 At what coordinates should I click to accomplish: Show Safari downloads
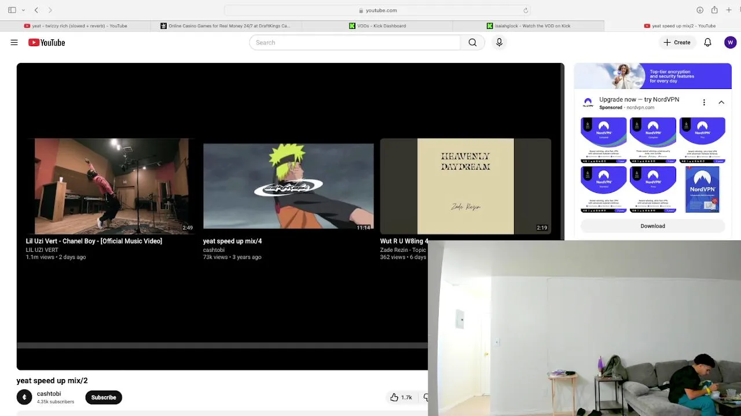pyautogui.click(x=699, y=10)
